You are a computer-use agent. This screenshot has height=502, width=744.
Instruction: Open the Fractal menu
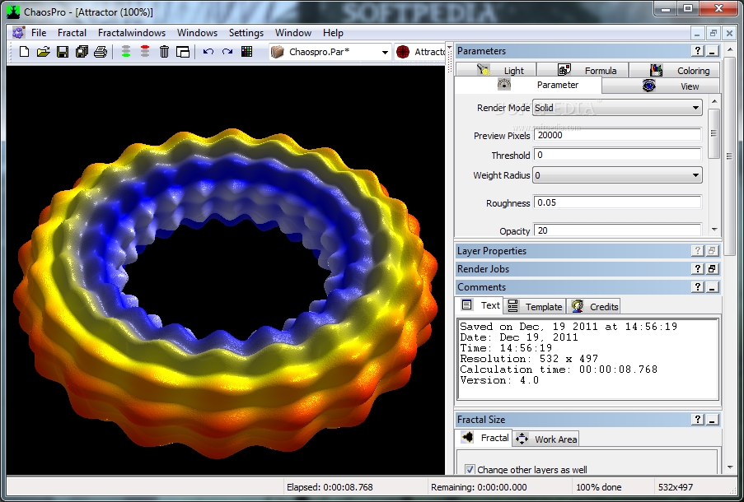pos(72,33)
